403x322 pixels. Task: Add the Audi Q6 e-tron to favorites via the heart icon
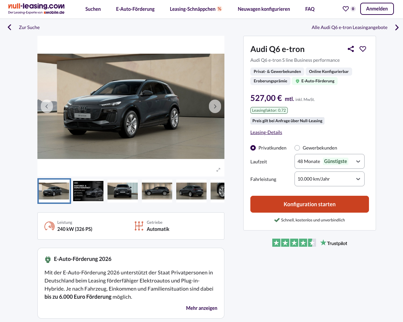(363, 49)
